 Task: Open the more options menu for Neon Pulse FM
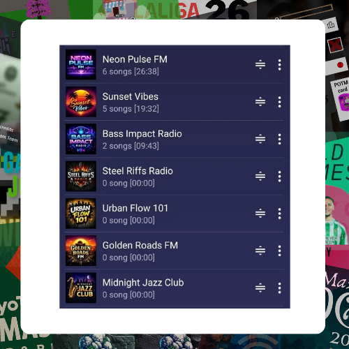[279, 65]
